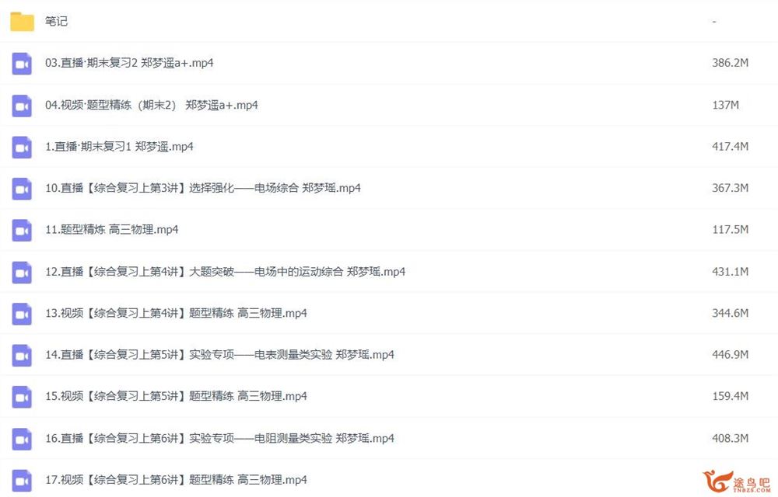Select video icon of 15.视频 第5讲 file
This screenshot has height=497, width=778.
point(22,397)
